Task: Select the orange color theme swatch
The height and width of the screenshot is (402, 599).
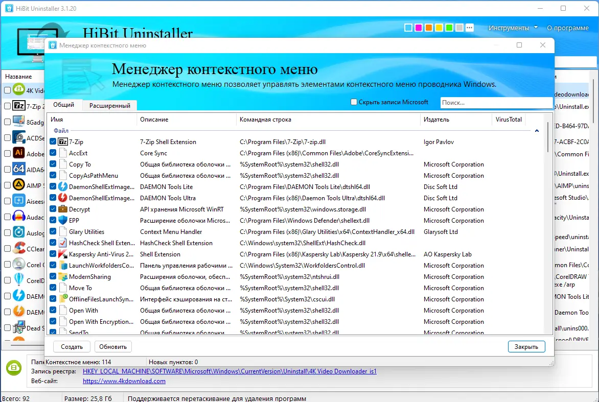Action: (429, 28)
